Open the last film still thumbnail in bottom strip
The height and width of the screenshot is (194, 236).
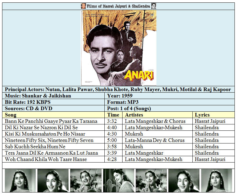217,180
